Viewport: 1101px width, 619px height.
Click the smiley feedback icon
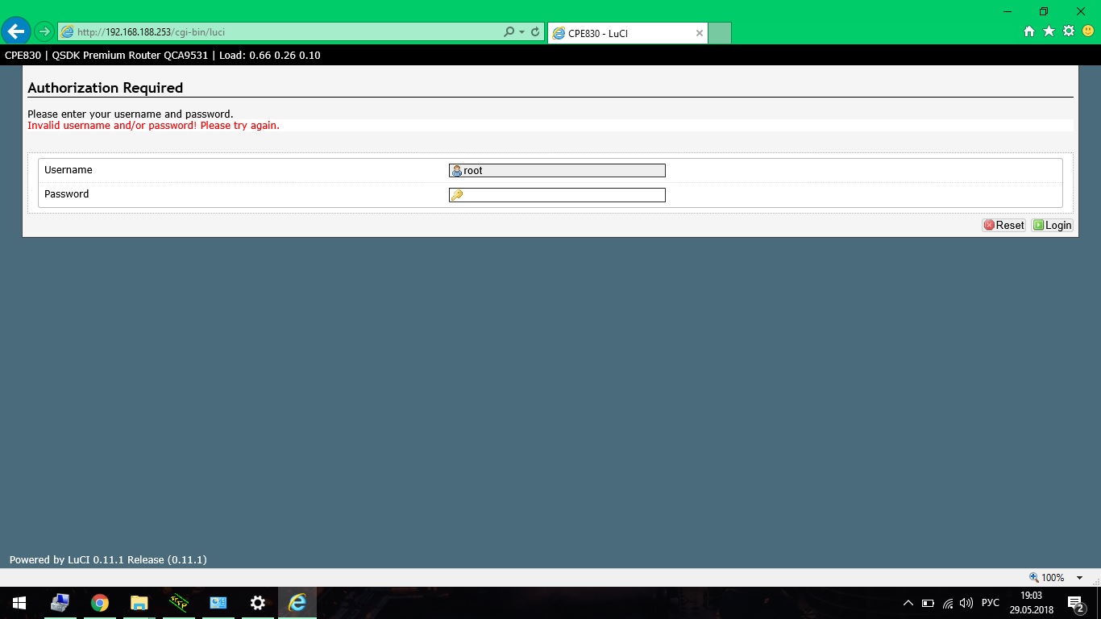[x=1088, y=31]
